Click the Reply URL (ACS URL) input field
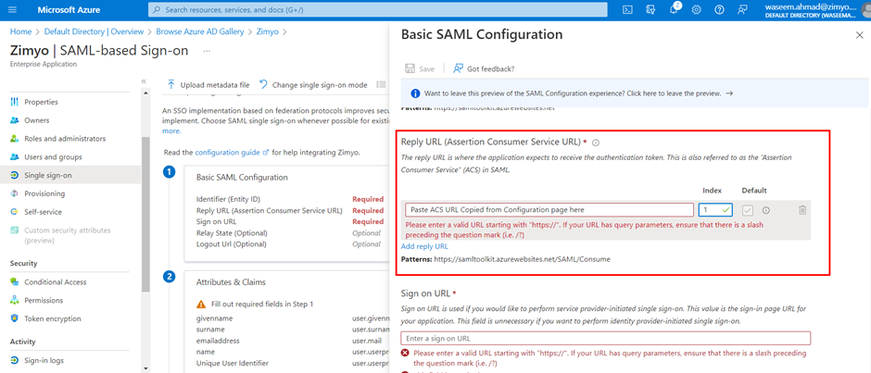This screenshot has width=871, height=373. [549, 210]
